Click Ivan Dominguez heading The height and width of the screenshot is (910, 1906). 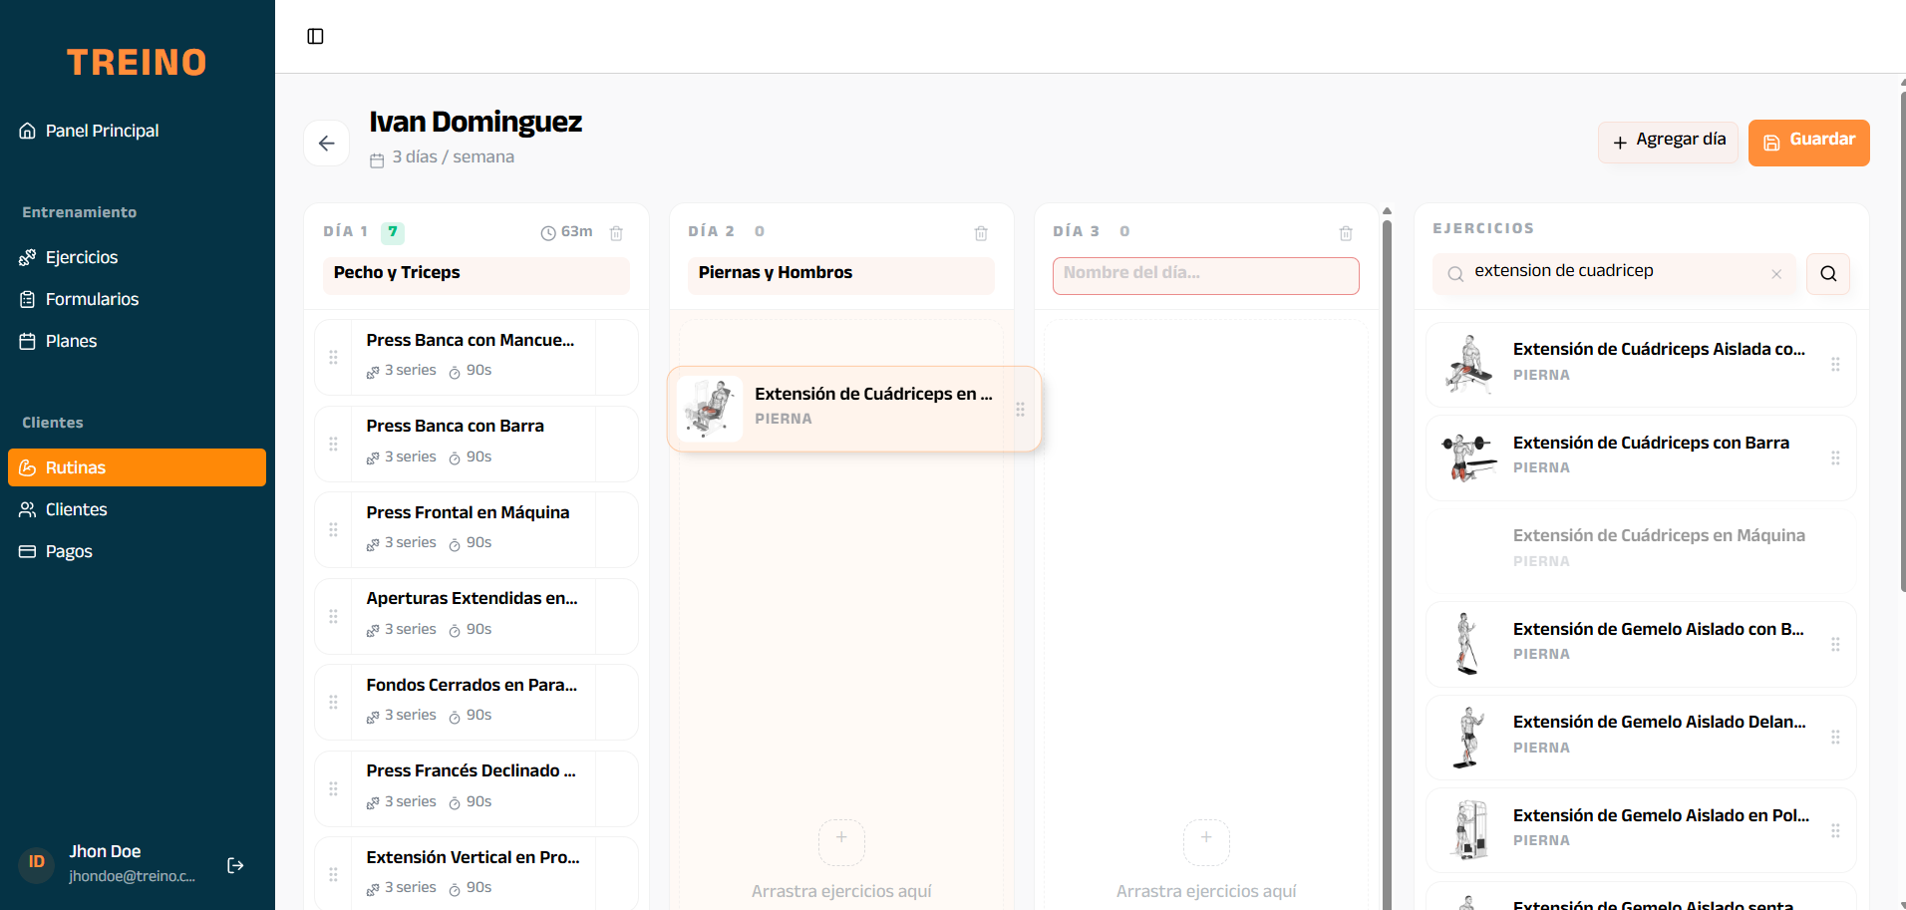click(x=476, y=122)
